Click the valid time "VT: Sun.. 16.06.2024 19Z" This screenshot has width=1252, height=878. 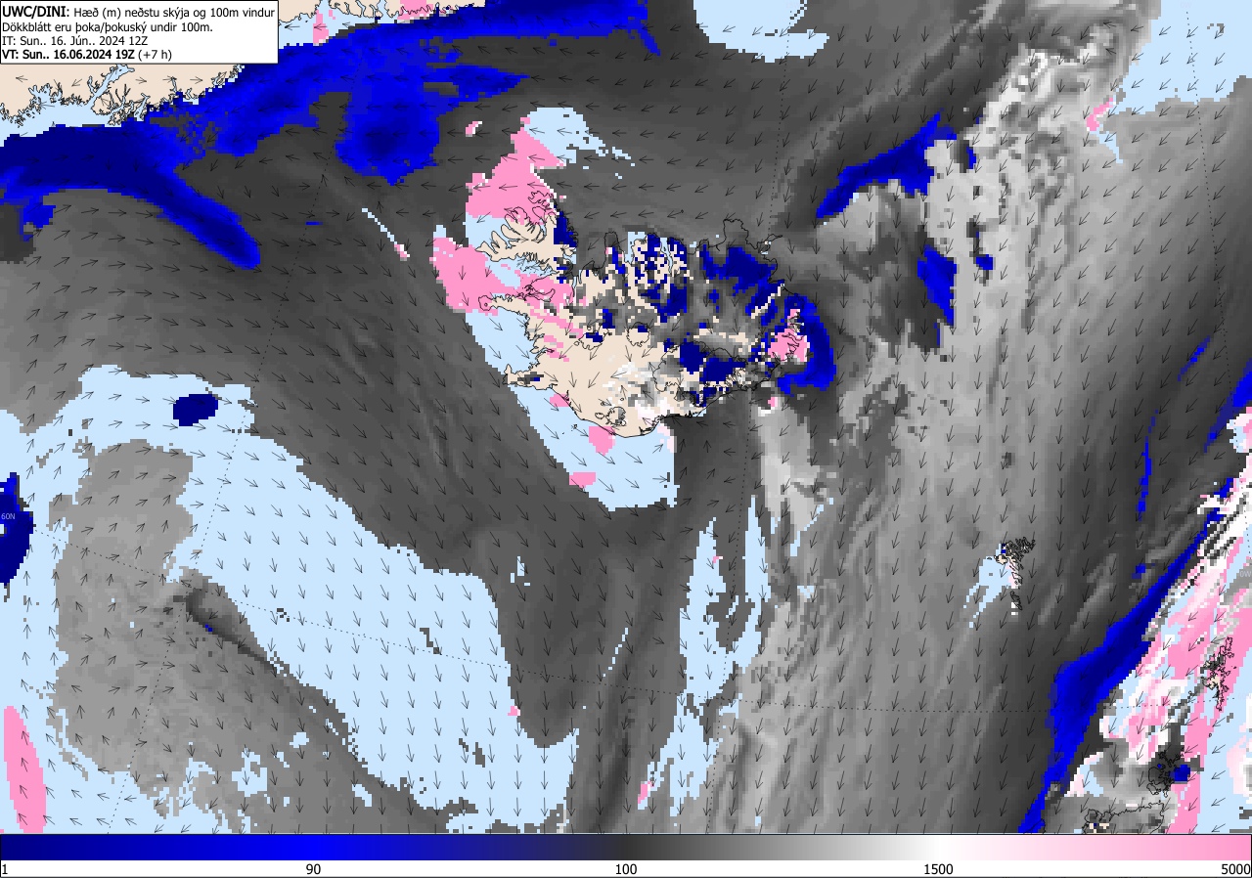(x=67, y=55)
